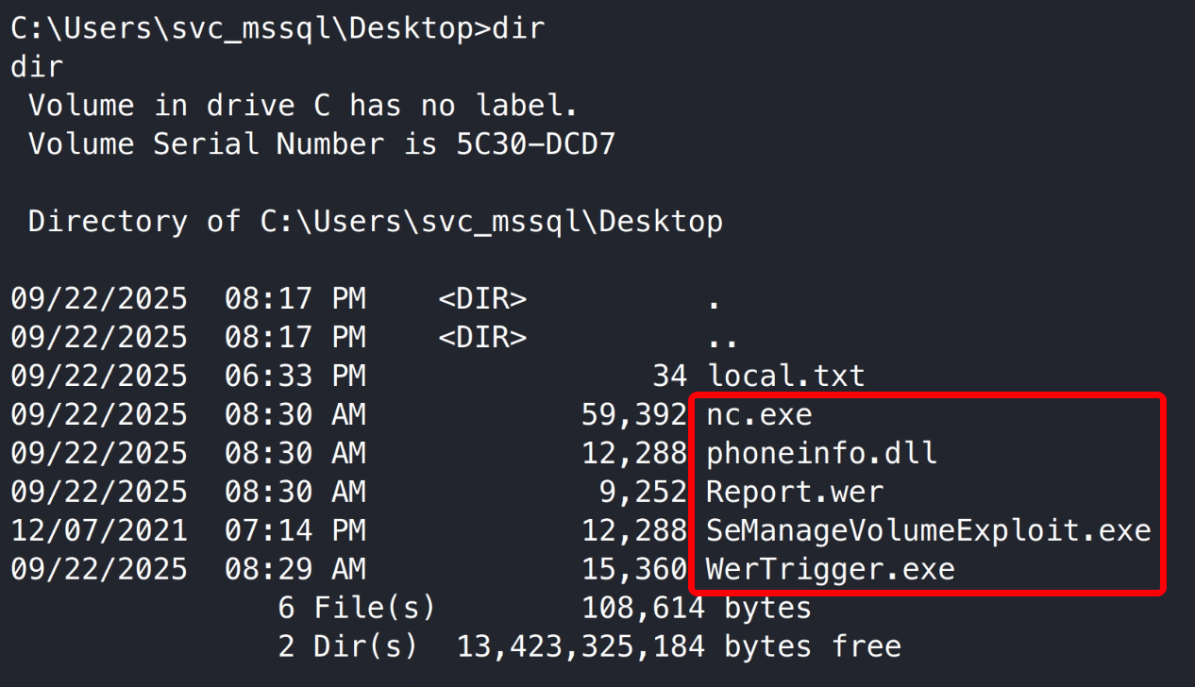The width and height of the screenshot is (1195, 687).
Task: Click the local.txt filename
Action: tap(786, 377)
